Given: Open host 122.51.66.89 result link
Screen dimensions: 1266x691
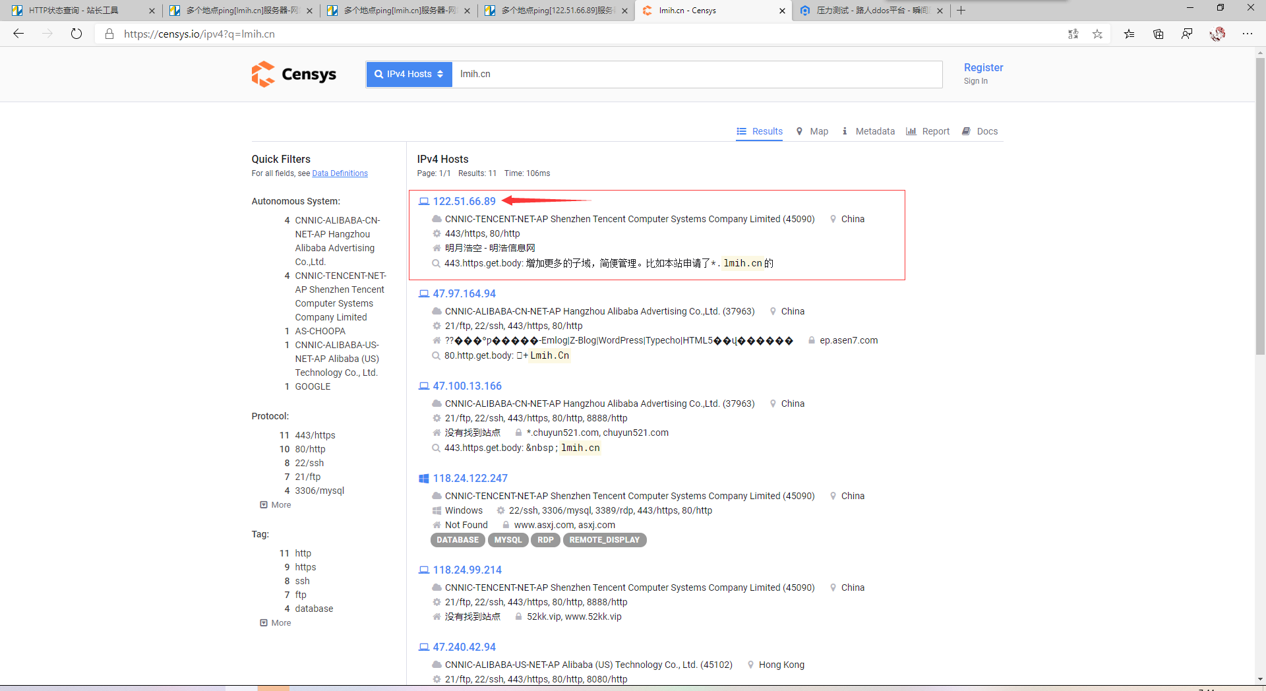Looking at the screenshot, I should point(464,201).
